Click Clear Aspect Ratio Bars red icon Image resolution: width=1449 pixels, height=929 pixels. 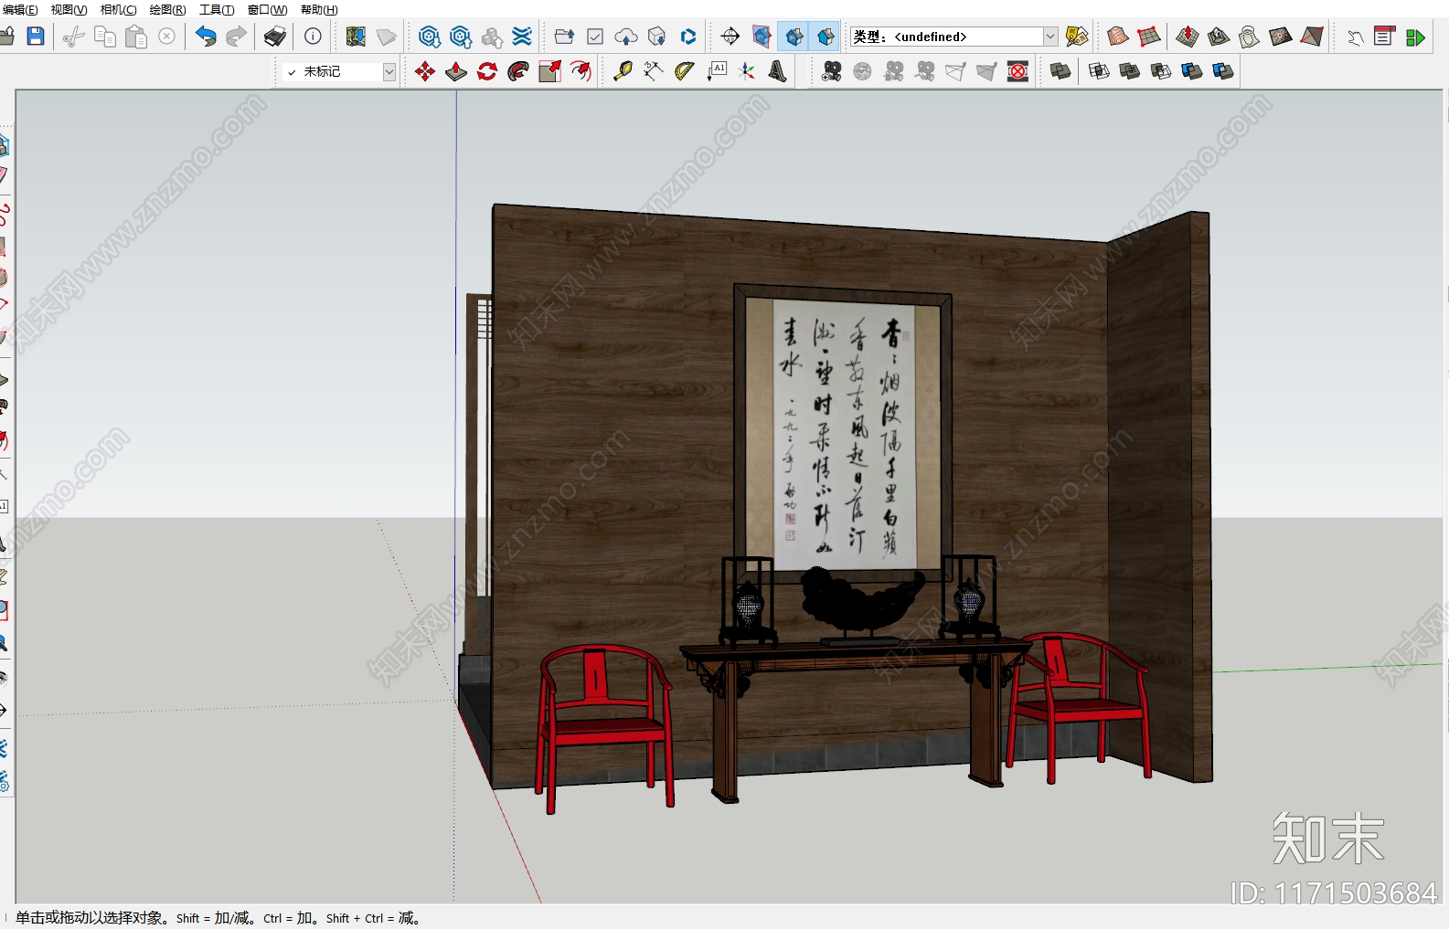coord(1018,71)
